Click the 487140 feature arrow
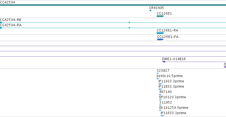Screen dimensions: 226x117 tap(160, 94)
